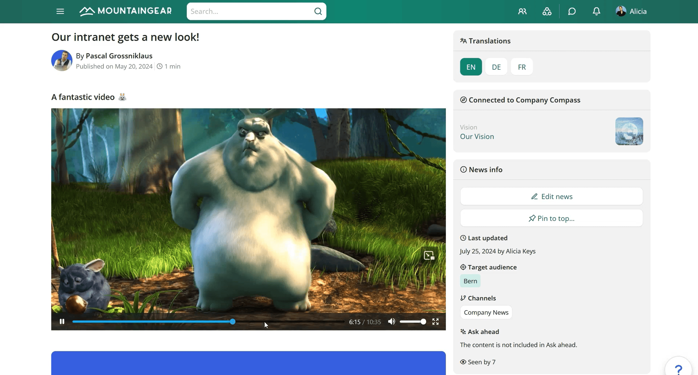Open the chat messages icon
The height and width of the screenshot is (375, 698).
click(x=572, y=11)
